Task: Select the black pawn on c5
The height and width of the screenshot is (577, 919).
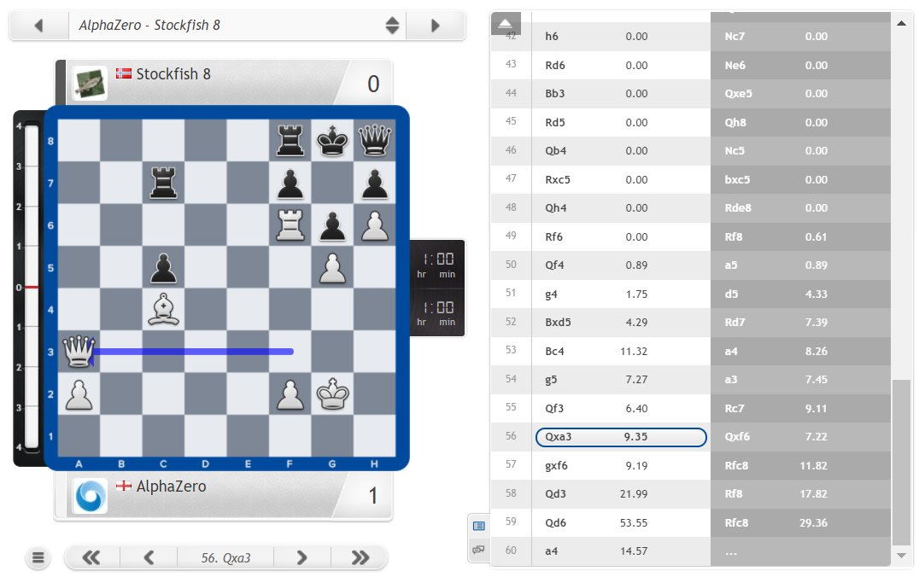Action: pos(163,267)
